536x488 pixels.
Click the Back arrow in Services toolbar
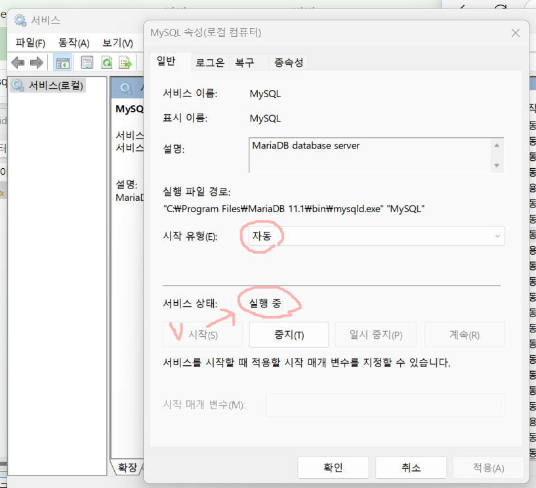pos(18,62)
